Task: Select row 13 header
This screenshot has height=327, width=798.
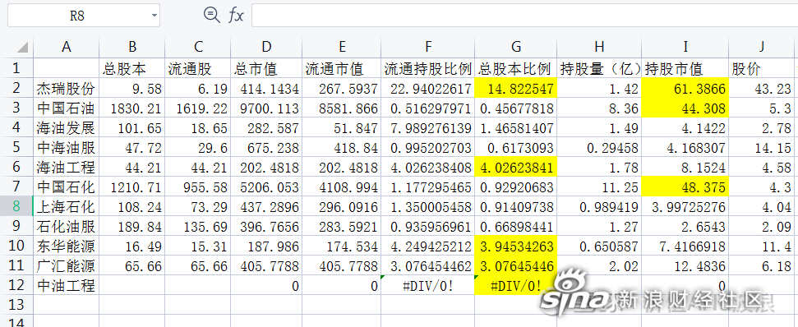Action: click(x=16, y=305)
